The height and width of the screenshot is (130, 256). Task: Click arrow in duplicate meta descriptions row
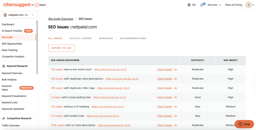[x=175, y=79]
